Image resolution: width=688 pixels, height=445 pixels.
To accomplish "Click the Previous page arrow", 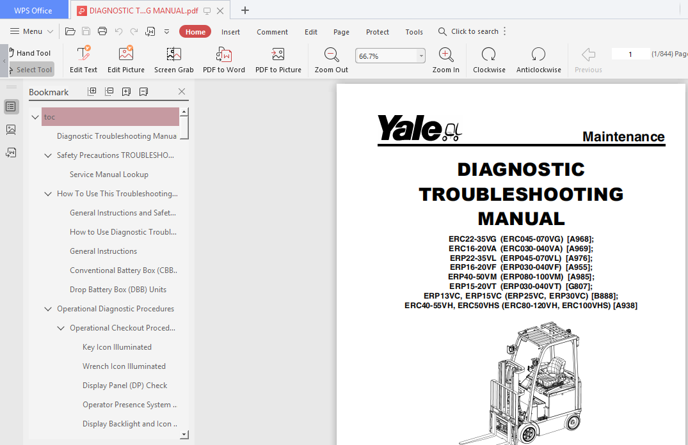I will [x=588, y=59].
